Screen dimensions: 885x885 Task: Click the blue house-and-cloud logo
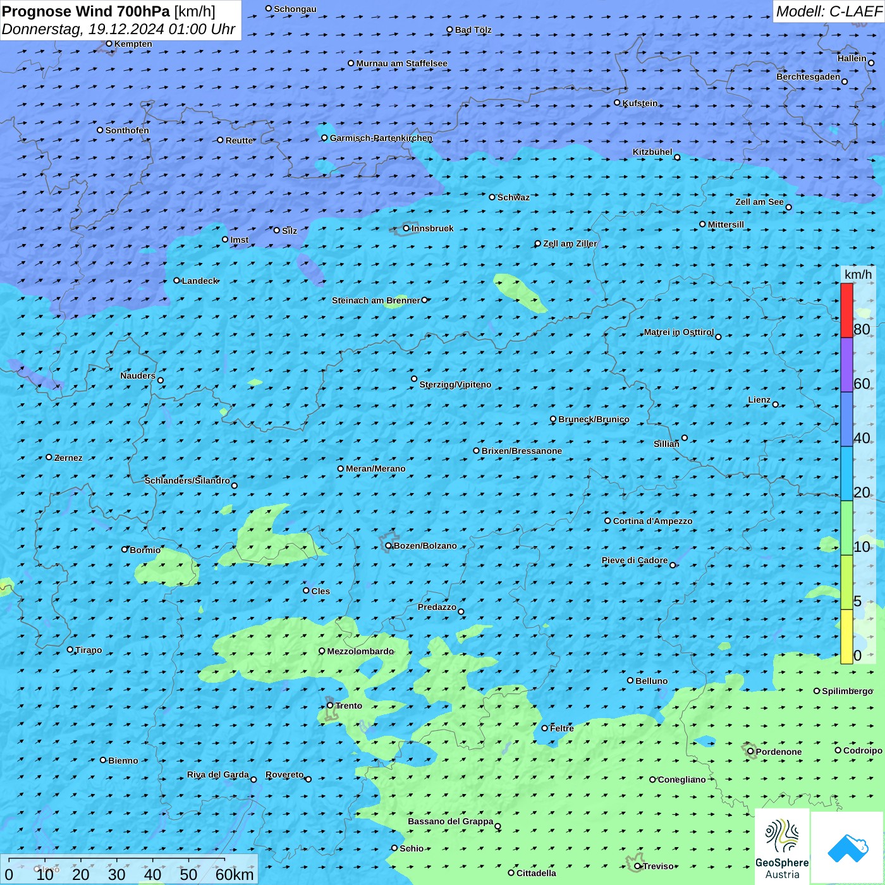click(847, 848)
